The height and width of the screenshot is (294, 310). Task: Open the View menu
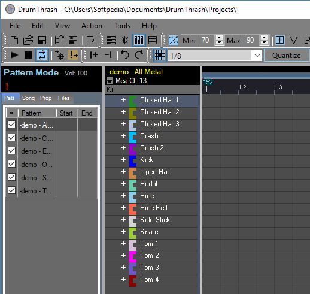[x=62, y=26]
